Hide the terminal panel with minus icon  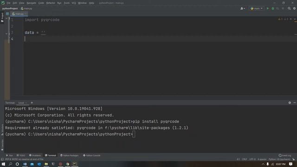(x=295, y=103)
